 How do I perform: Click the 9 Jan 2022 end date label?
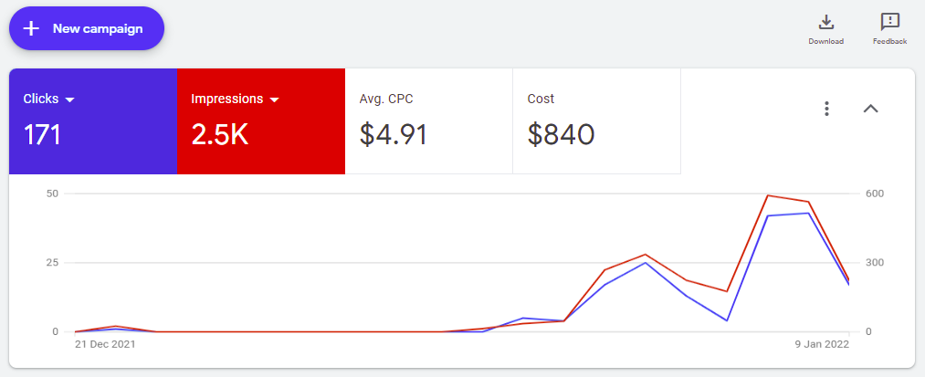822,345
